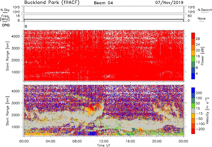Click the blue velocity patch near 10:00 at low range
Viewport: 212px width, 147px height.
click(x=92, y=133)
